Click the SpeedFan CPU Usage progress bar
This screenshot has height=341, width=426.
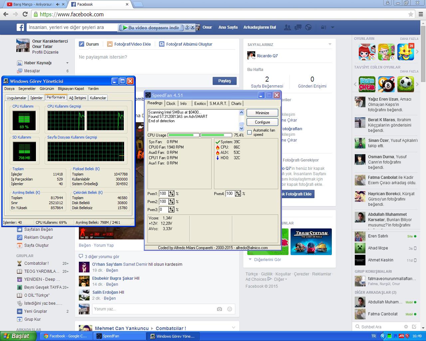tap(200, 135)
